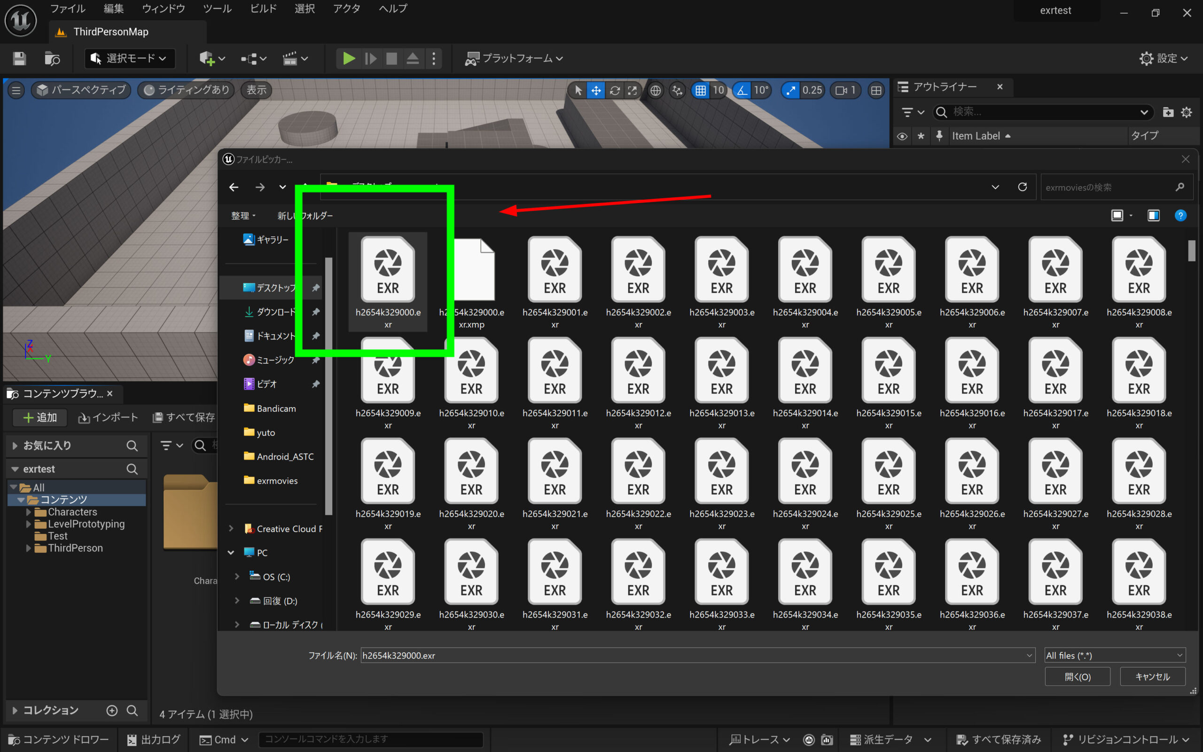The height and width of the screenshot is (752, 1203).
Task: Click the back arrow in file picker
Action: coord(234,187)
